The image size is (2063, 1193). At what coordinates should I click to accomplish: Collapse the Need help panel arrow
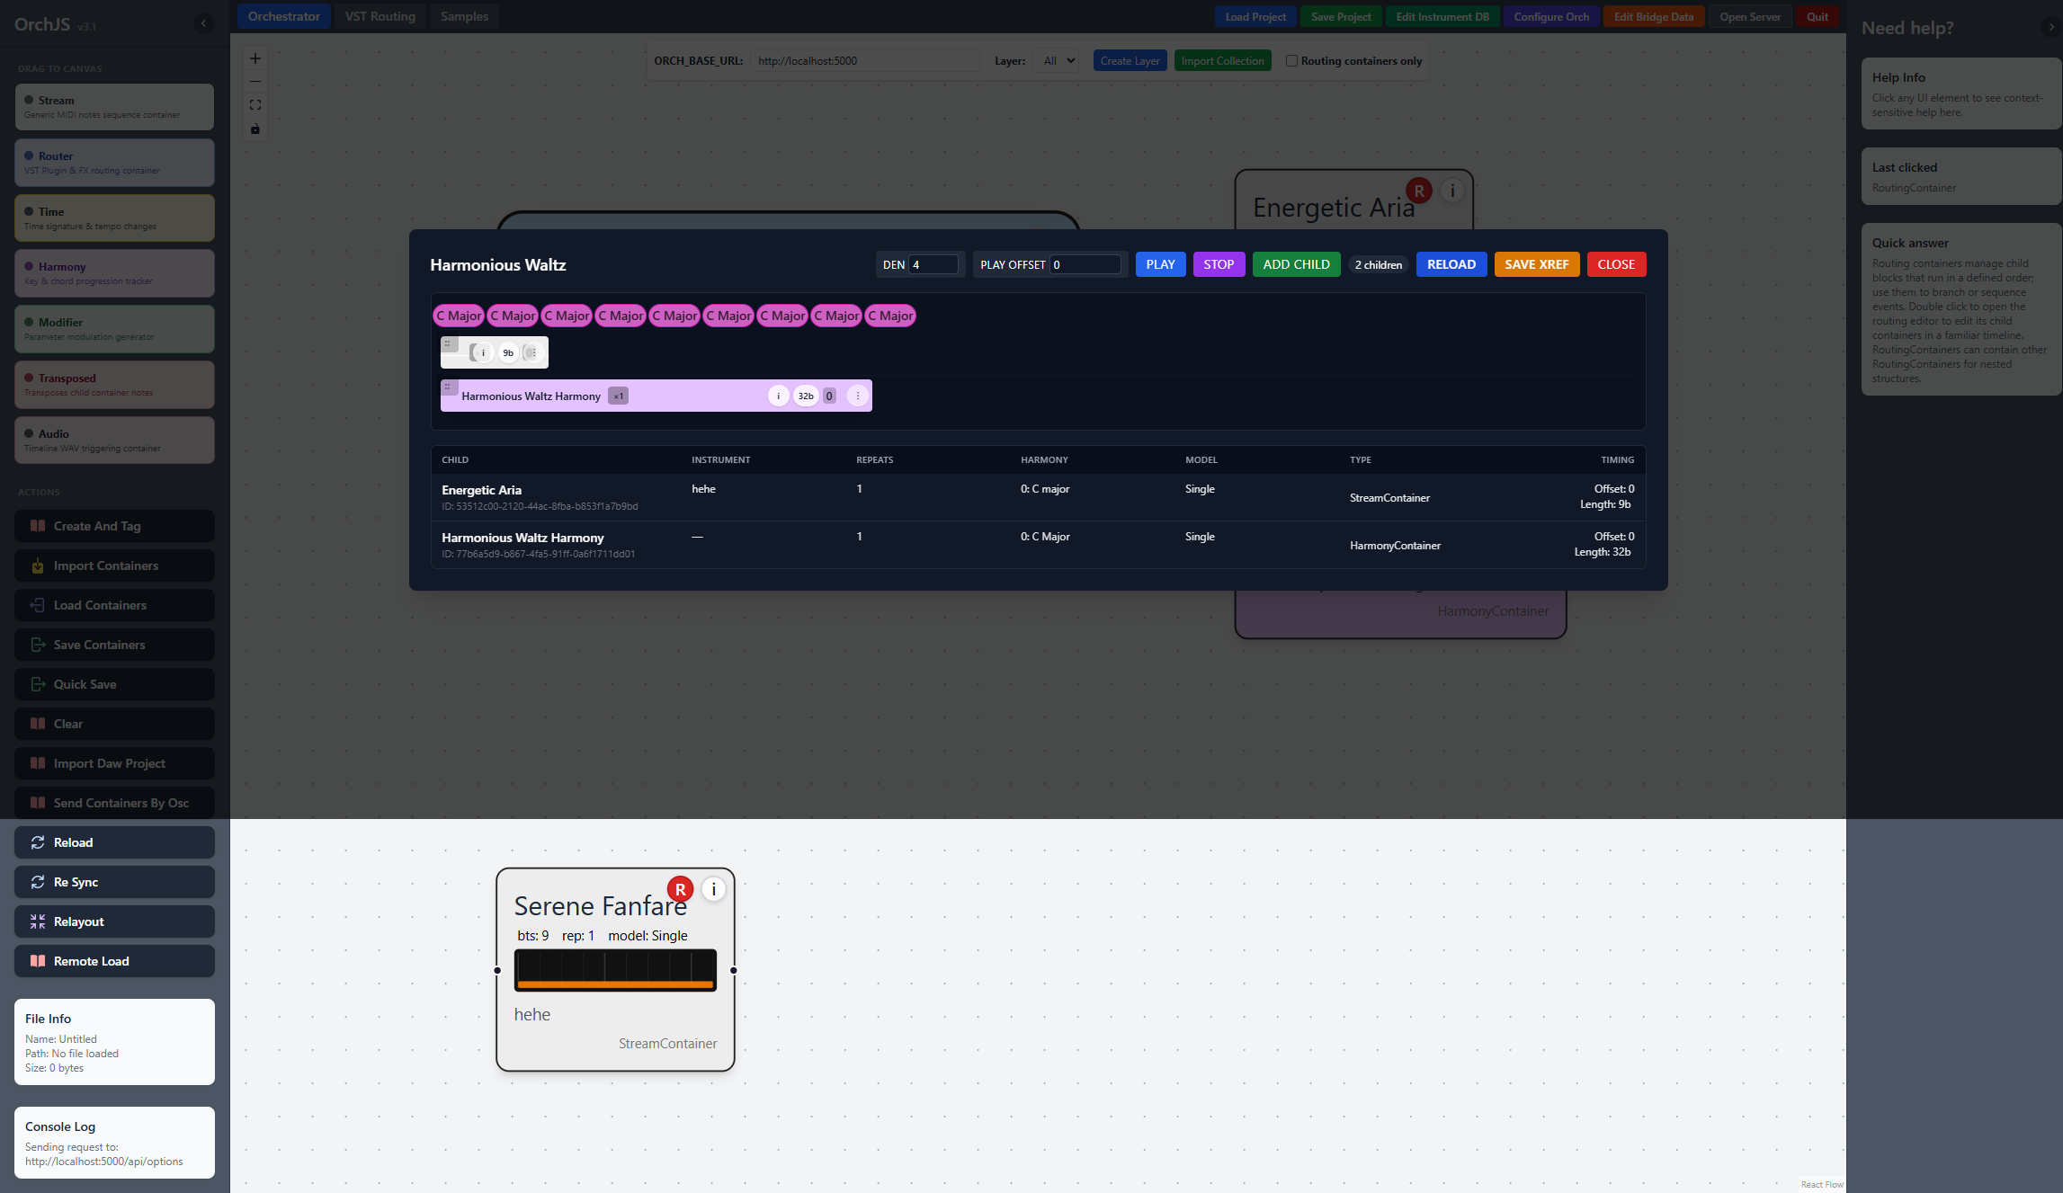pos(2051,27)
